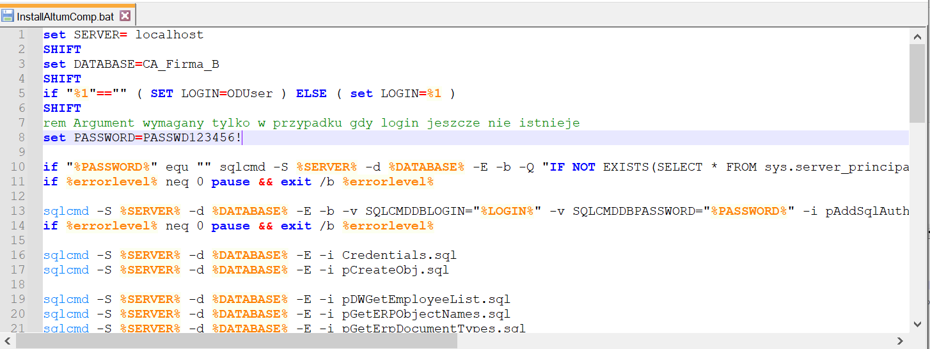Click the horizontal scrollbar right arrow
This screenshot has width=930, height=349.
[x=901, y=341]
